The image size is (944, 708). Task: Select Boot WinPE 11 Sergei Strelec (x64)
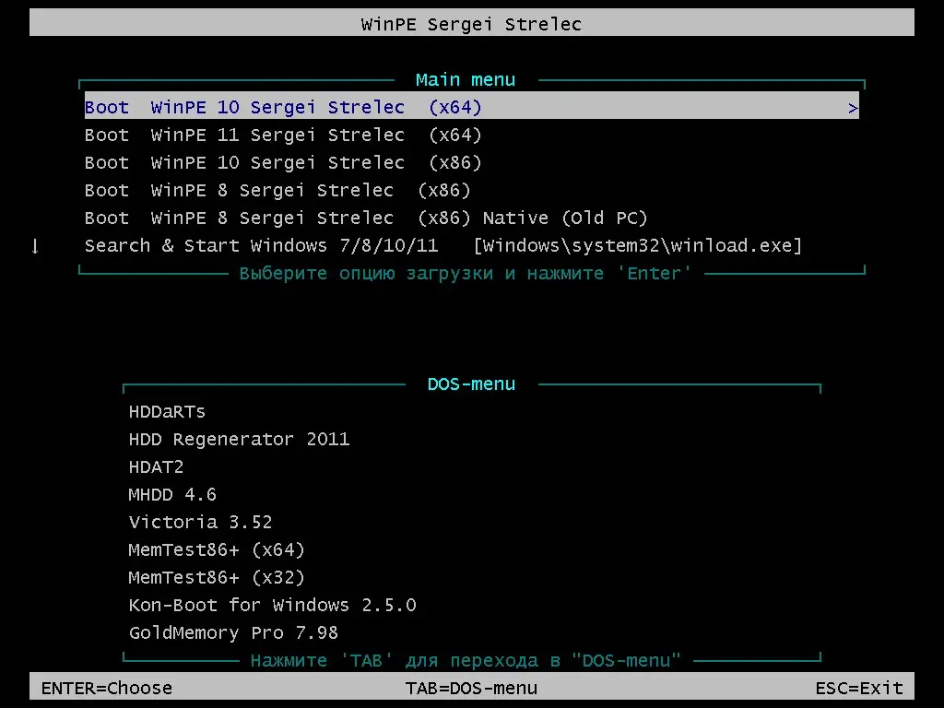(x=277, y=135)
